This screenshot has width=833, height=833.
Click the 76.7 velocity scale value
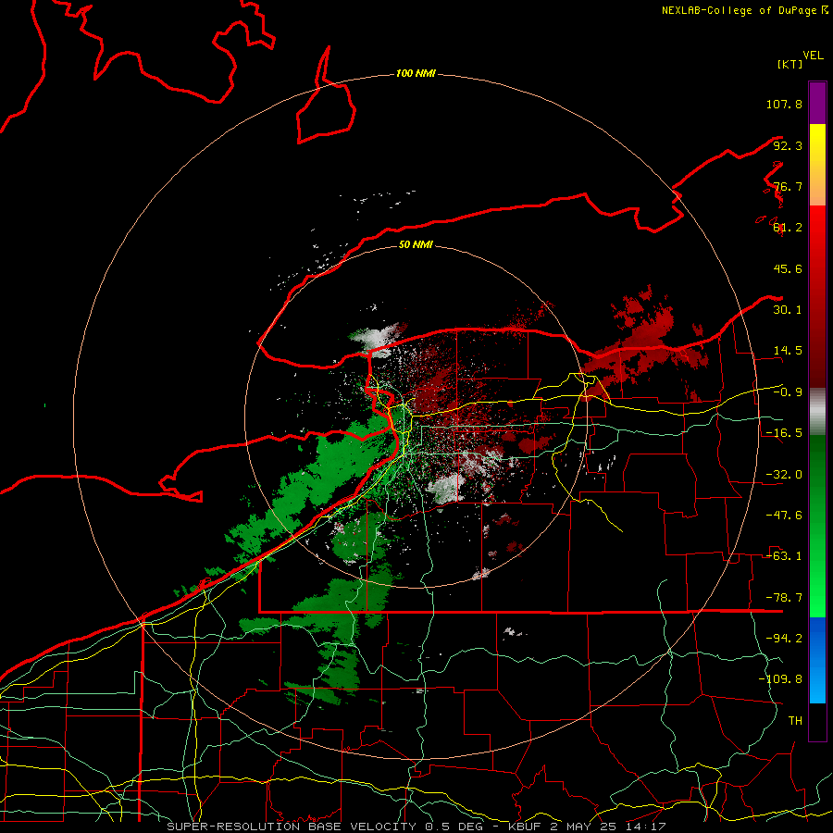click(788, 186)
